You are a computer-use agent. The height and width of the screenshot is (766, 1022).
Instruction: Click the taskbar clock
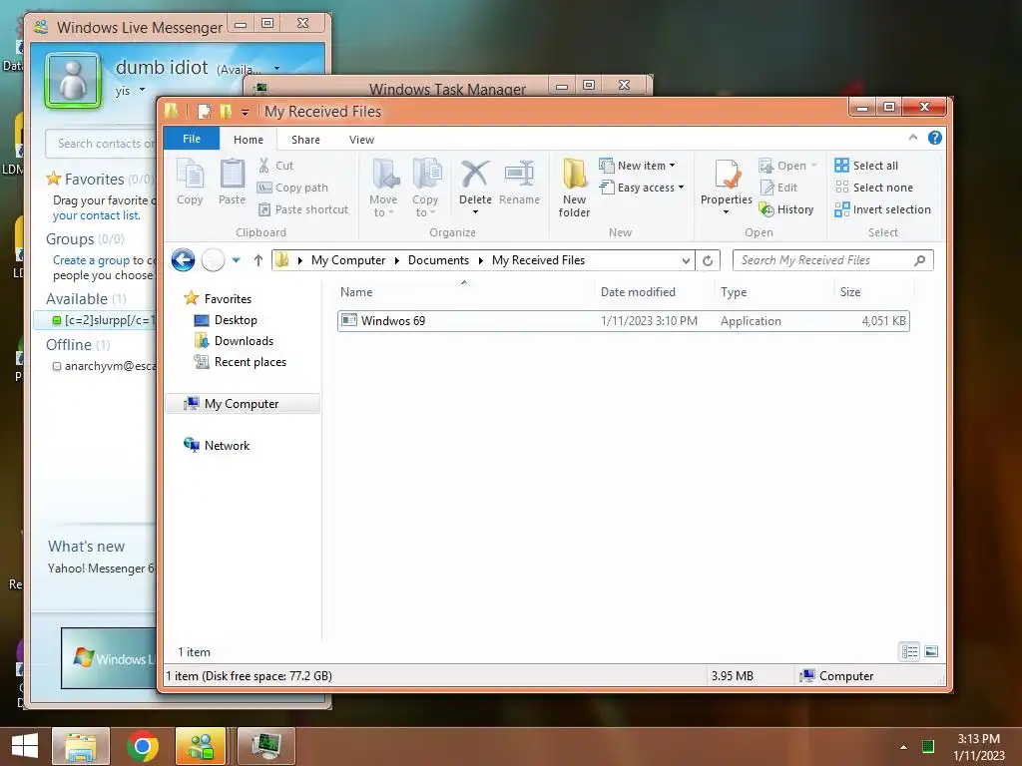[x=978, y=747]
